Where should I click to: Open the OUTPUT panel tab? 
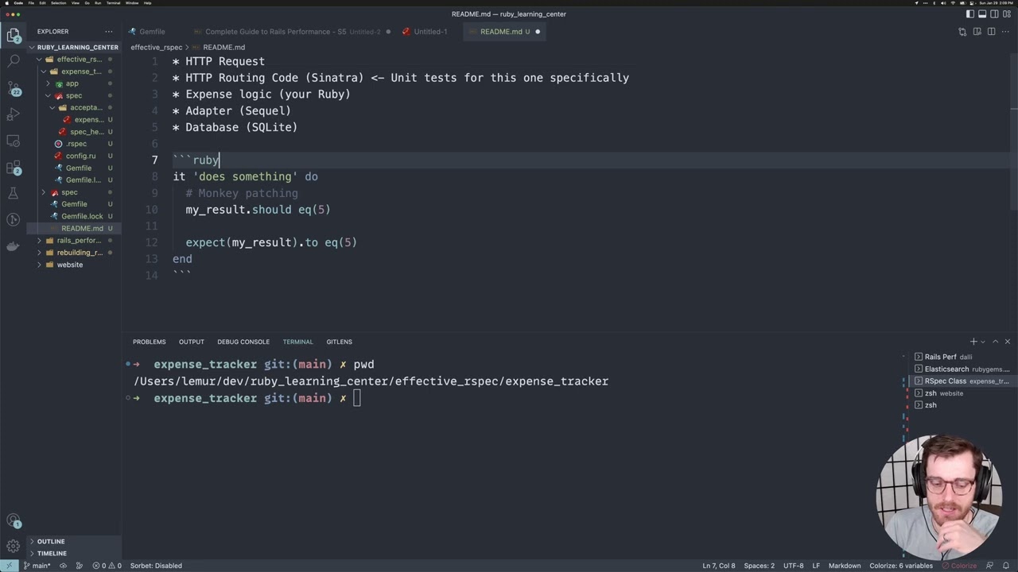tap(191, 342)
